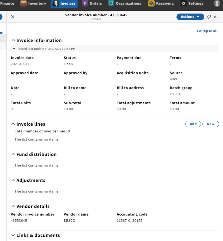The height and width of the screenshot is (241, 223).
Task: Go to Settings in navigation bar
Action: [196, 3]
